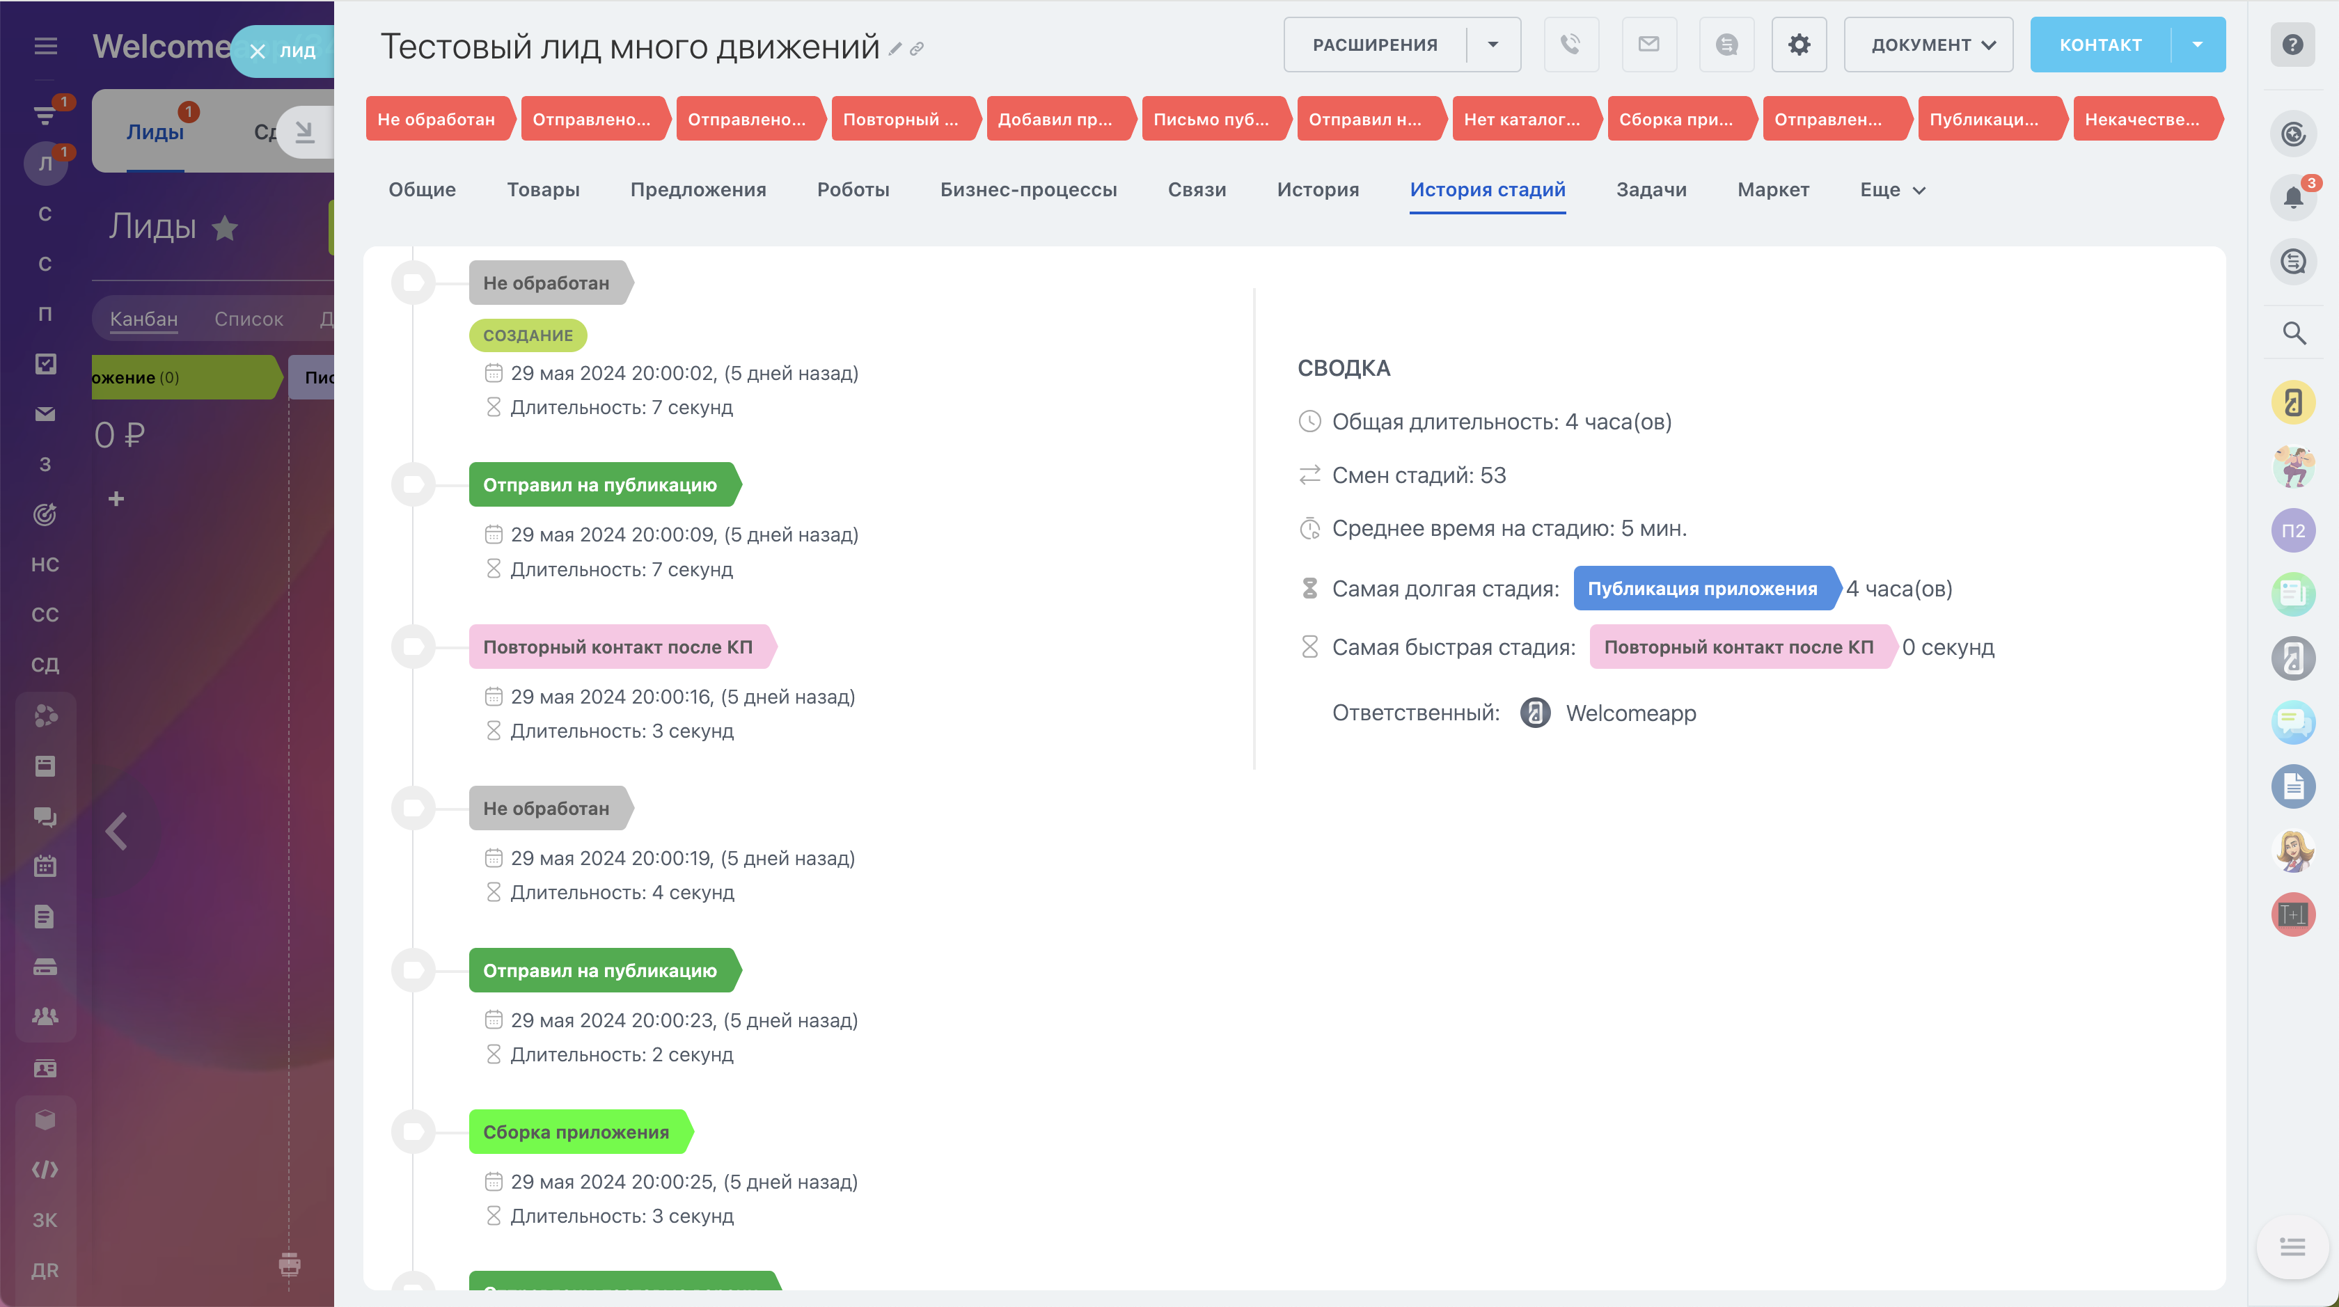Open the ДОКУМЕНТ dropdown
The height and width of the screenshot is (1307, 2339).
pos(1928,45)
